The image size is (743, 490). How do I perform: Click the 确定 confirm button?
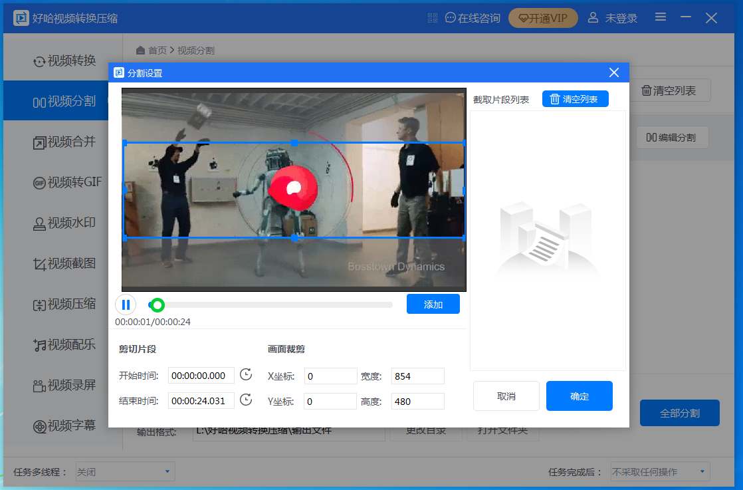579,396
